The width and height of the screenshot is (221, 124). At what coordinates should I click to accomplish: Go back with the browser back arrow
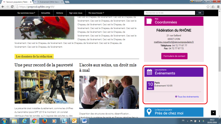[3, 7]
